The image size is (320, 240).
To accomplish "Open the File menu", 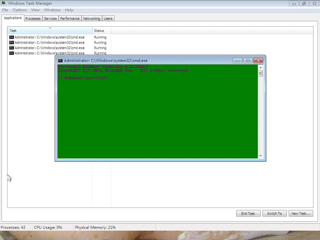I will pyautogui.click(x=5, y=10).
